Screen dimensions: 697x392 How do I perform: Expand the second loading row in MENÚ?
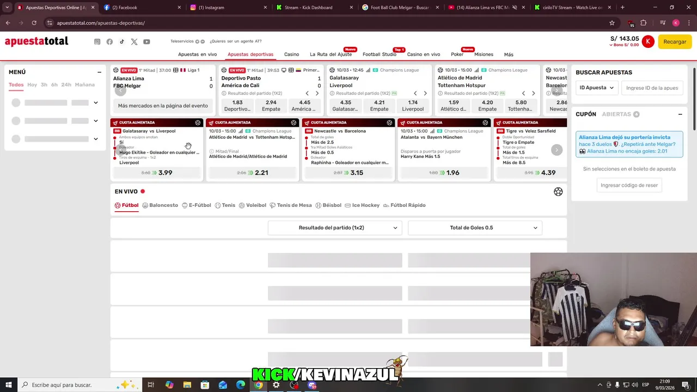pos(96,121)
